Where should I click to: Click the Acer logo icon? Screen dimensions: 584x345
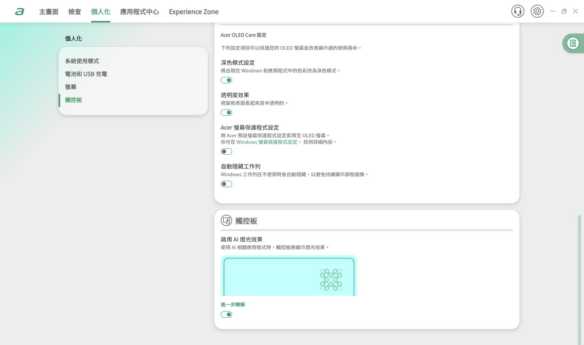tap(19, 11)
